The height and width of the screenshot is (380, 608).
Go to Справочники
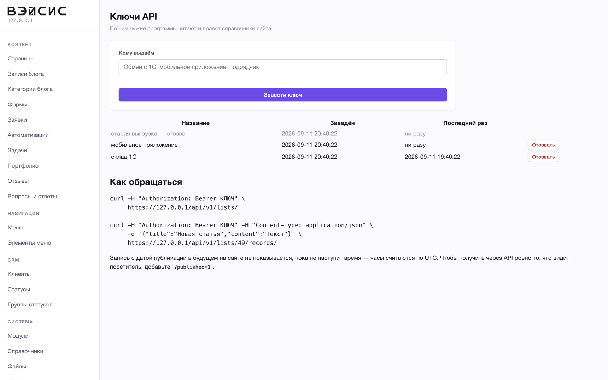point(25,351)
